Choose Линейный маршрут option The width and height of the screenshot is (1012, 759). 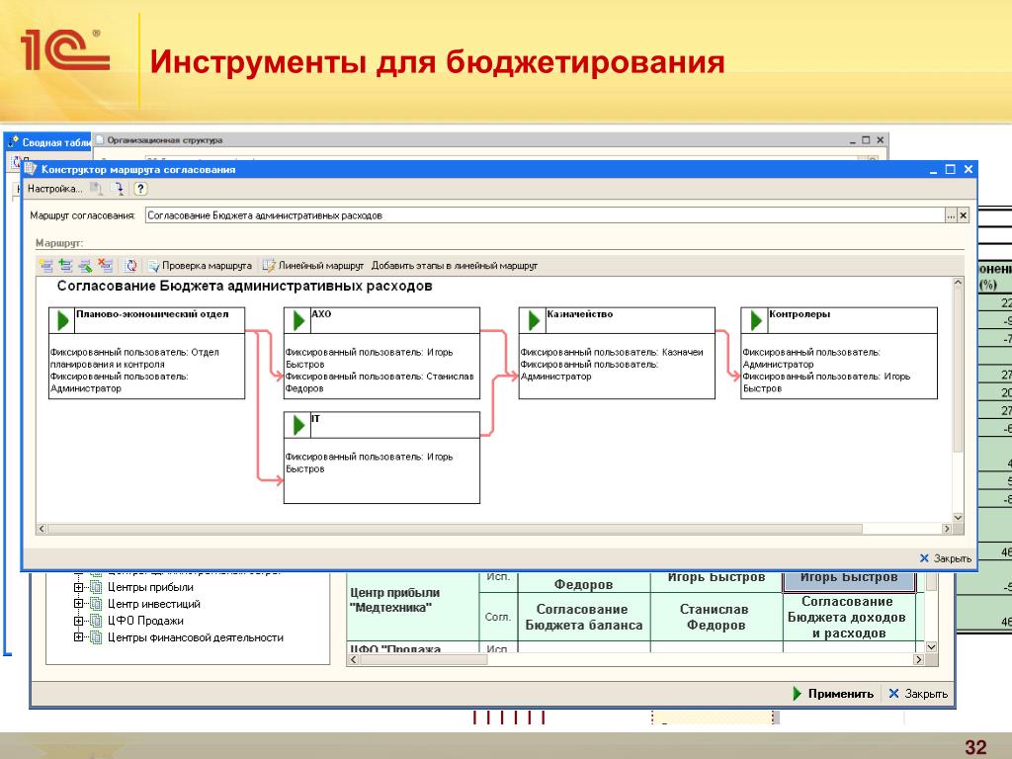tap(313, 265)
